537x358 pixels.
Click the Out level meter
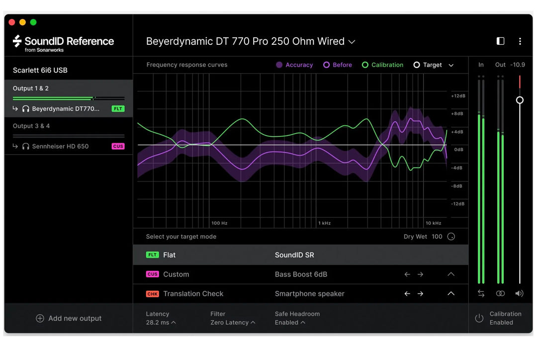(x=500, y=180)
